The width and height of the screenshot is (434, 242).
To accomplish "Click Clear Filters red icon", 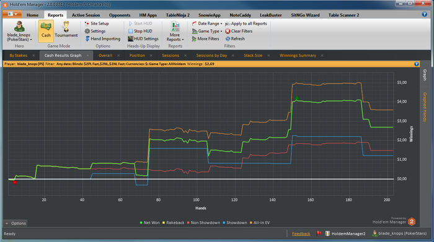I will pos(228,31).
